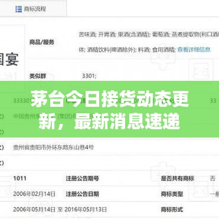Click the list icon beside 商标流程
This screenshot has width=219, height=219.
point(19,9)
